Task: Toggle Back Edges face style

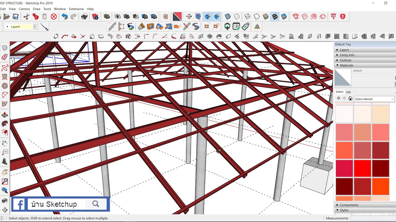Action: pos(237,17)
